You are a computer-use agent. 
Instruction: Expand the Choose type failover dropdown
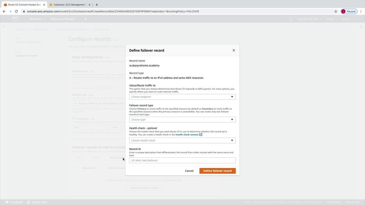tap(182, 120)
